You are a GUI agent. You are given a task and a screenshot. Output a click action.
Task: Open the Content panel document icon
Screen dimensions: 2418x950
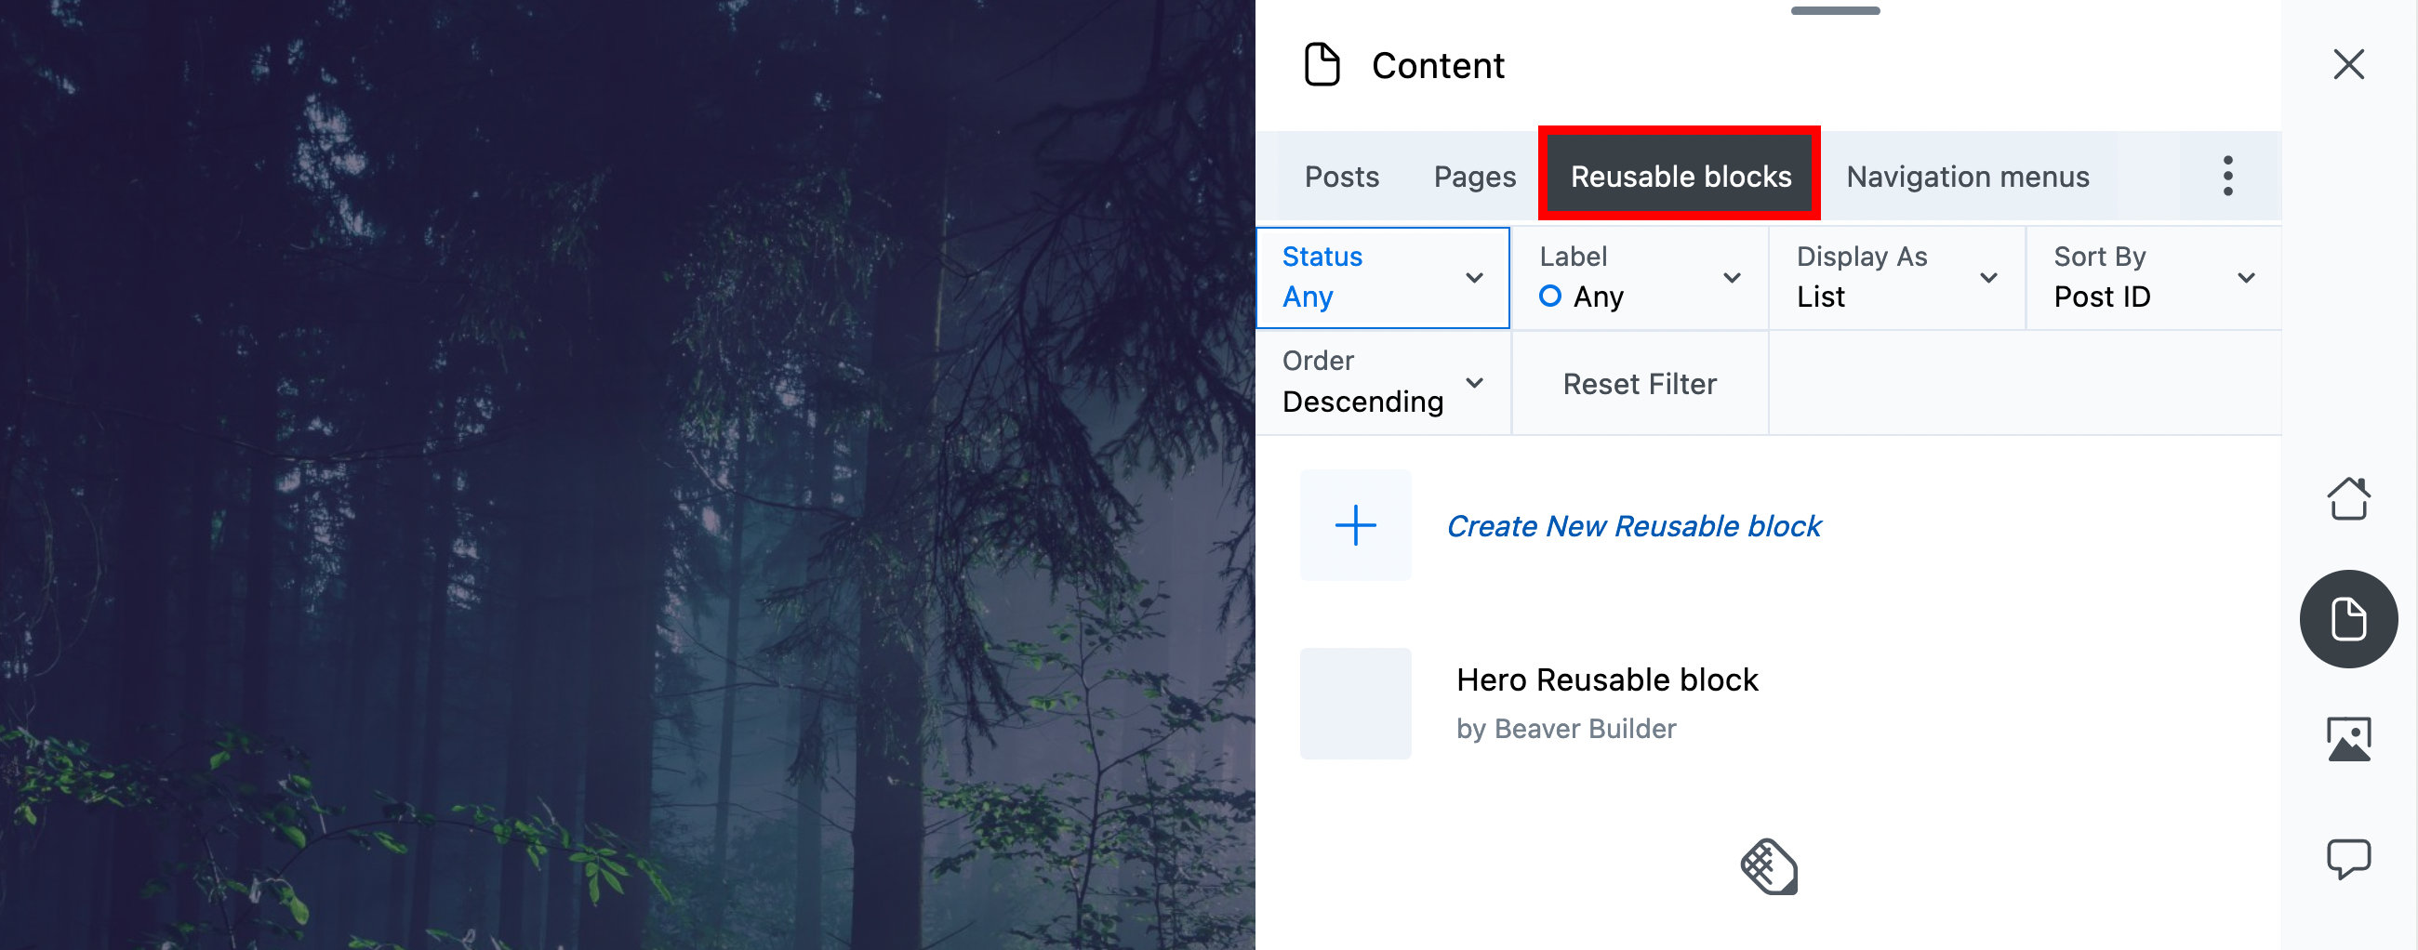tap(2347, 618)
